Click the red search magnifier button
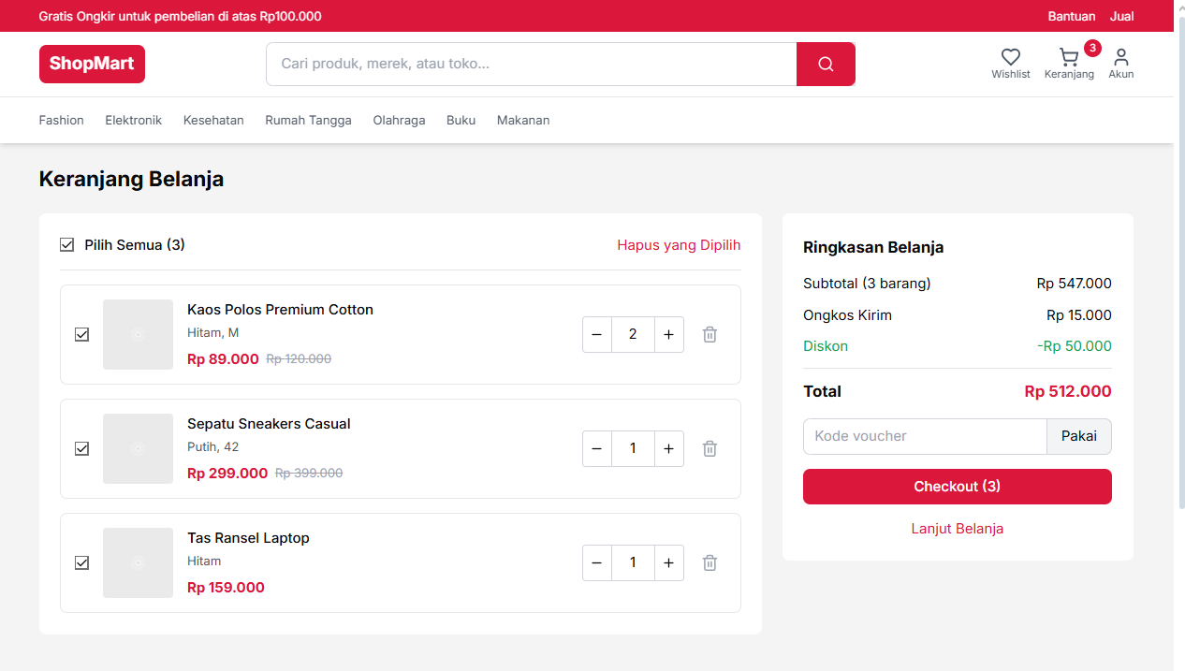 (x=825, y=64)
